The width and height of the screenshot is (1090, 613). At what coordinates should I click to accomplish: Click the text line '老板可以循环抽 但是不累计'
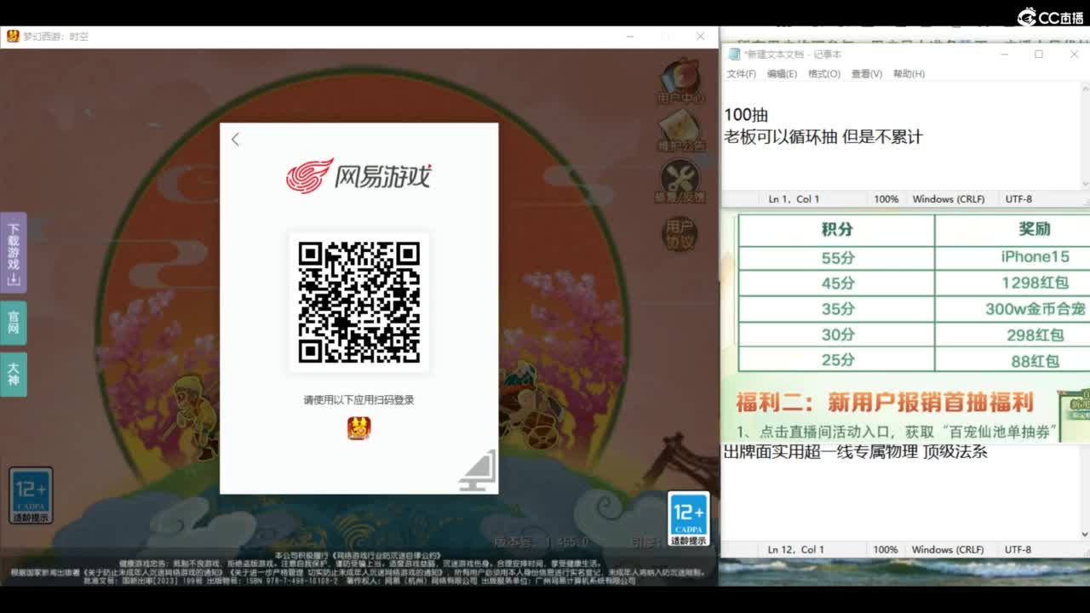click(823, 137)
